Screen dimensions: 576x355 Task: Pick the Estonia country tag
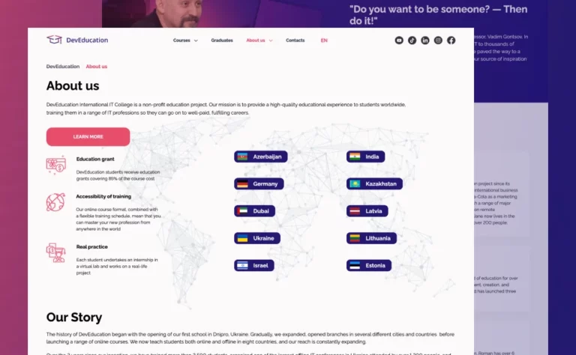point(368,265)
